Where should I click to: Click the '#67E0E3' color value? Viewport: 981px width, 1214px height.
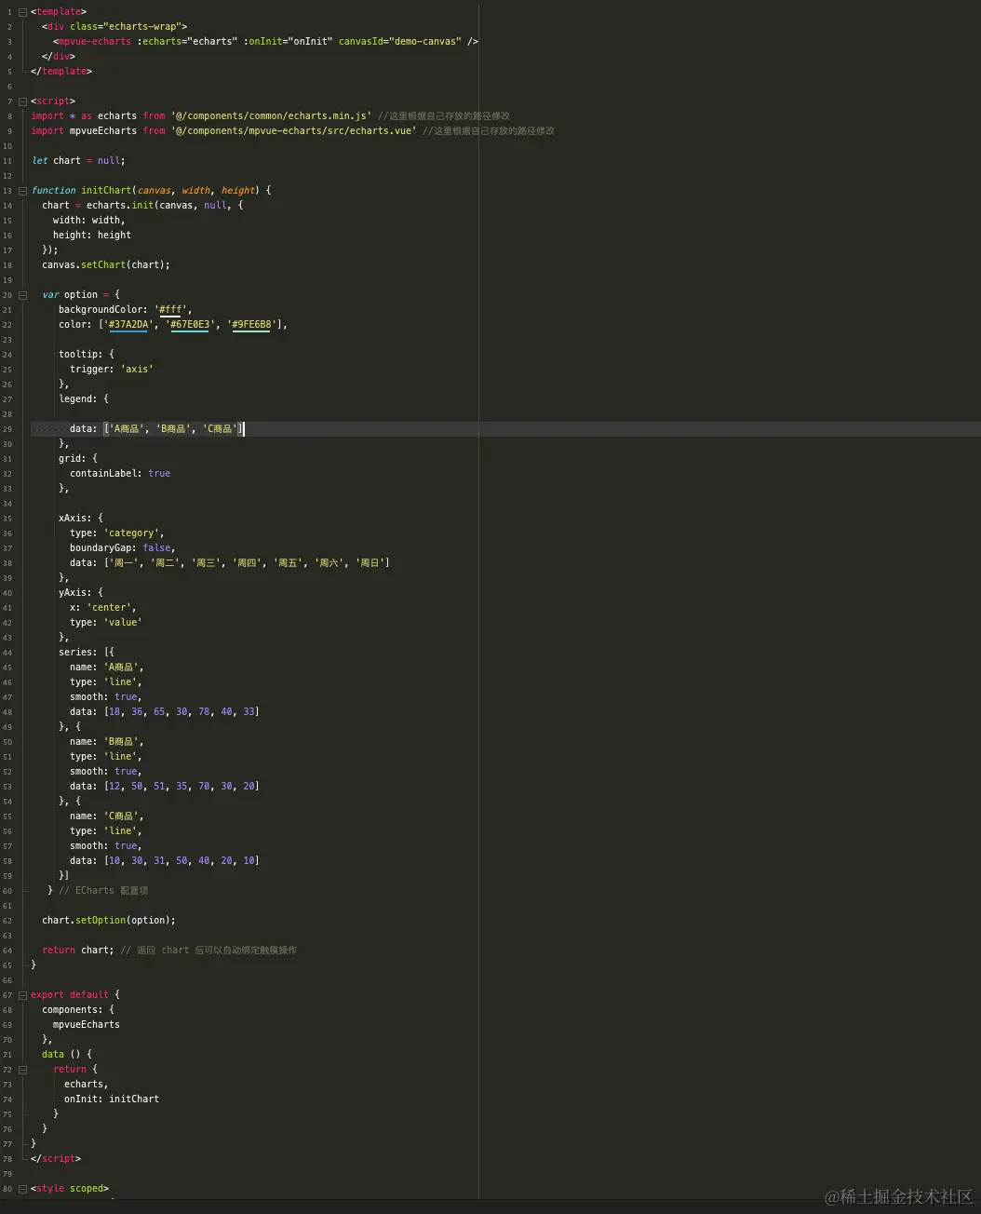190,325
